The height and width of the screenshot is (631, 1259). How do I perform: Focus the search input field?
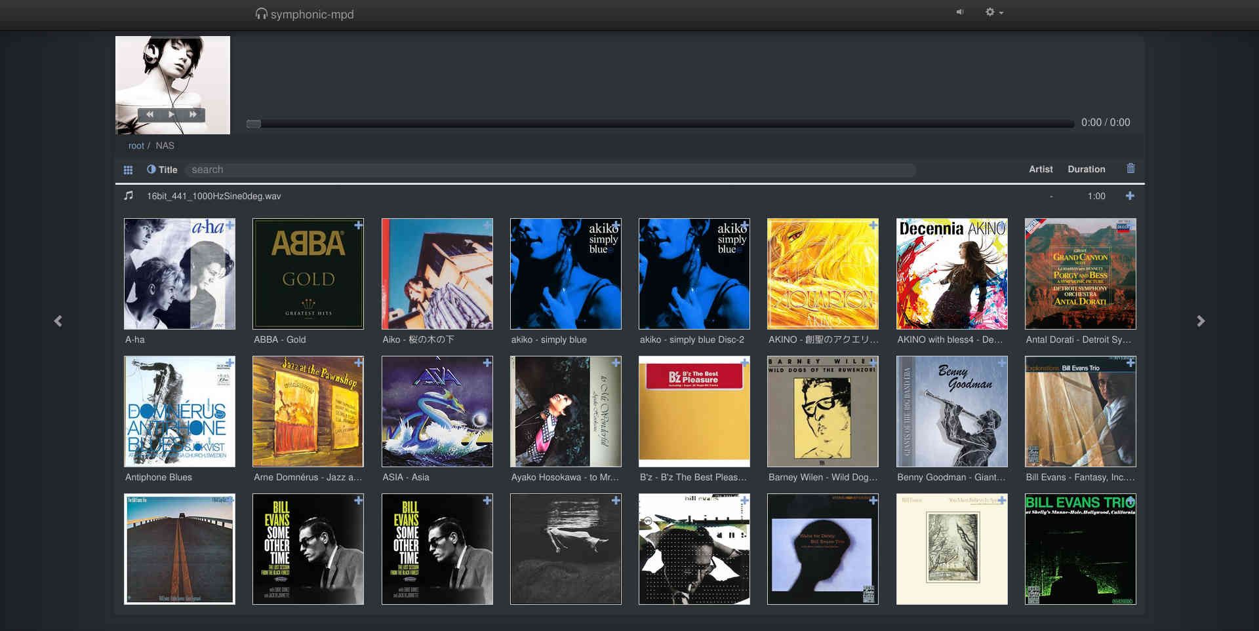click(x=550, y=170)
